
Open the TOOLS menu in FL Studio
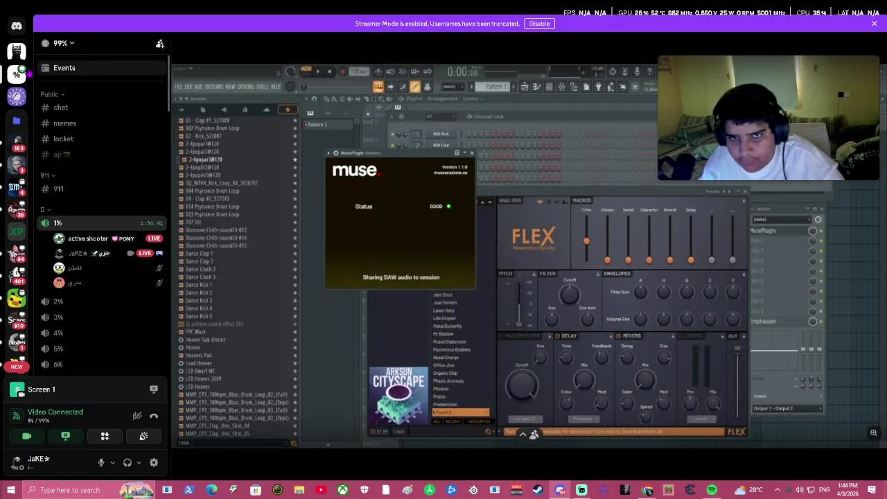click(263, 87)
